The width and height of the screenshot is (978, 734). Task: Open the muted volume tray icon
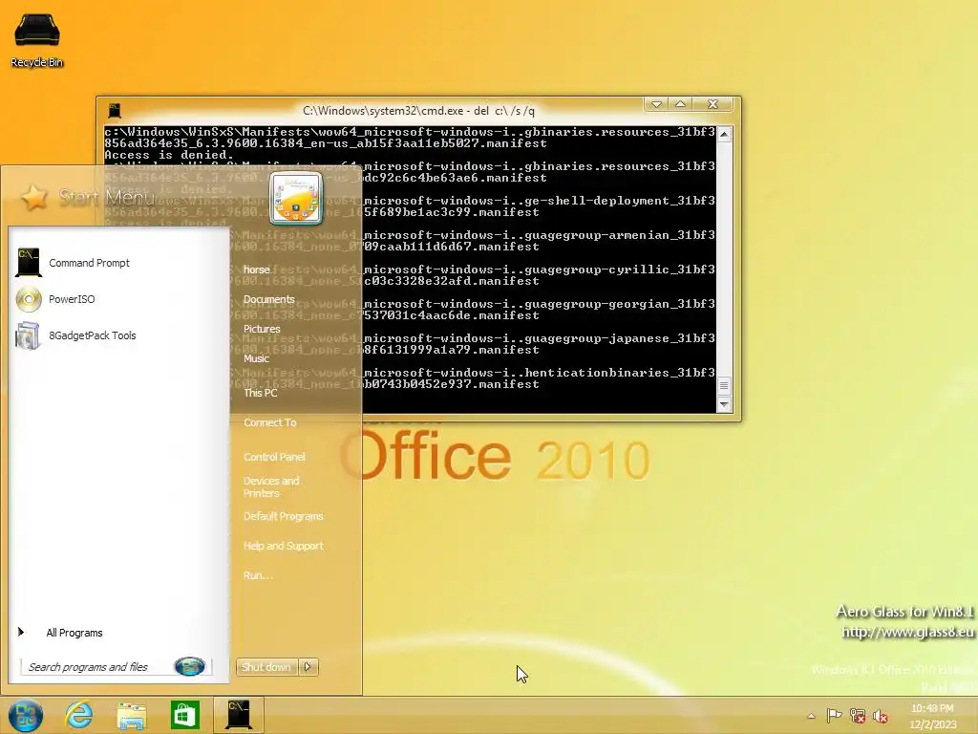880,716
